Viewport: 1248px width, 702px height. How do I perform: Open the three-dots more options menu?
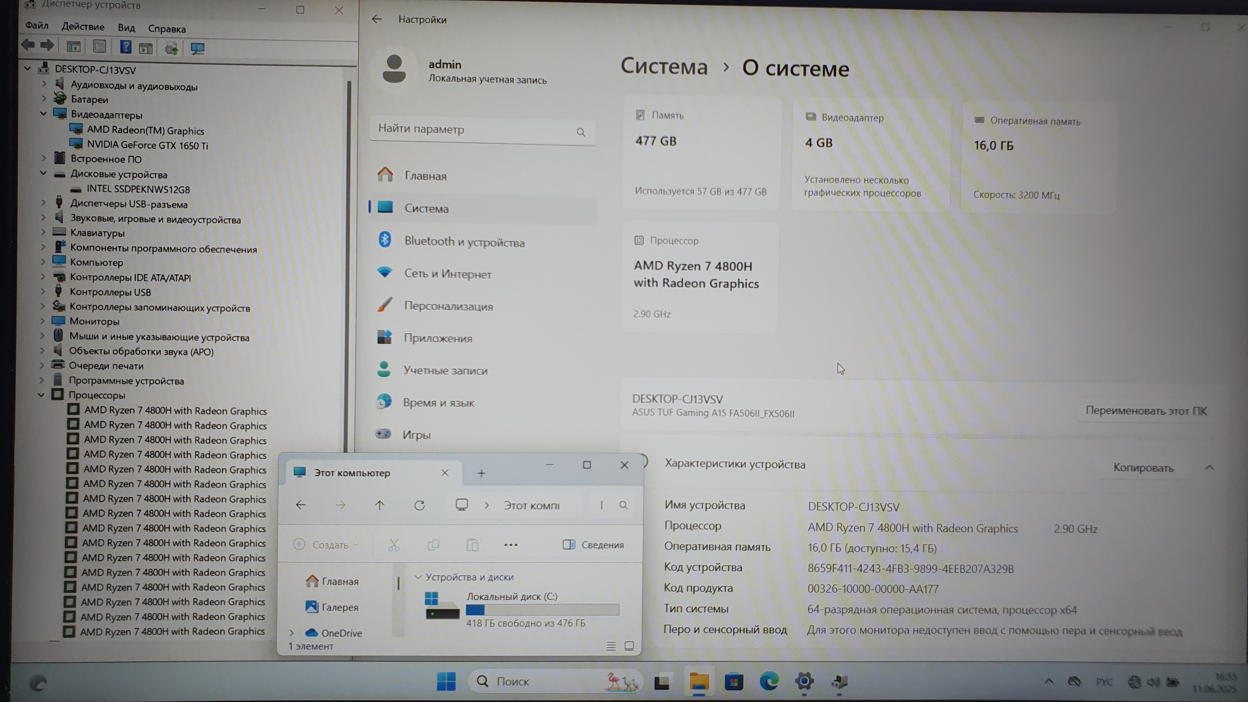click(511, 544)
